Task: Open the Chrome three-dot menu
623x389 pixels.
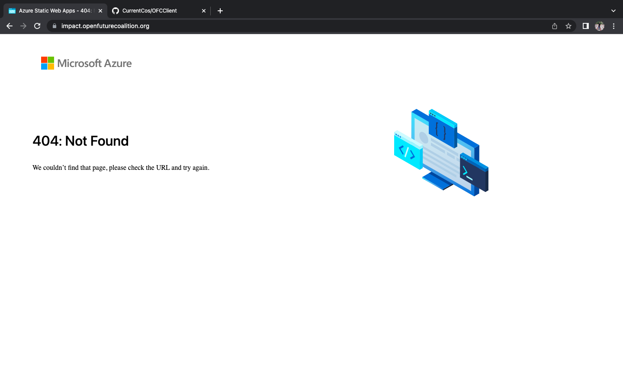Action: pyautogui.click(x=613, y=26)
